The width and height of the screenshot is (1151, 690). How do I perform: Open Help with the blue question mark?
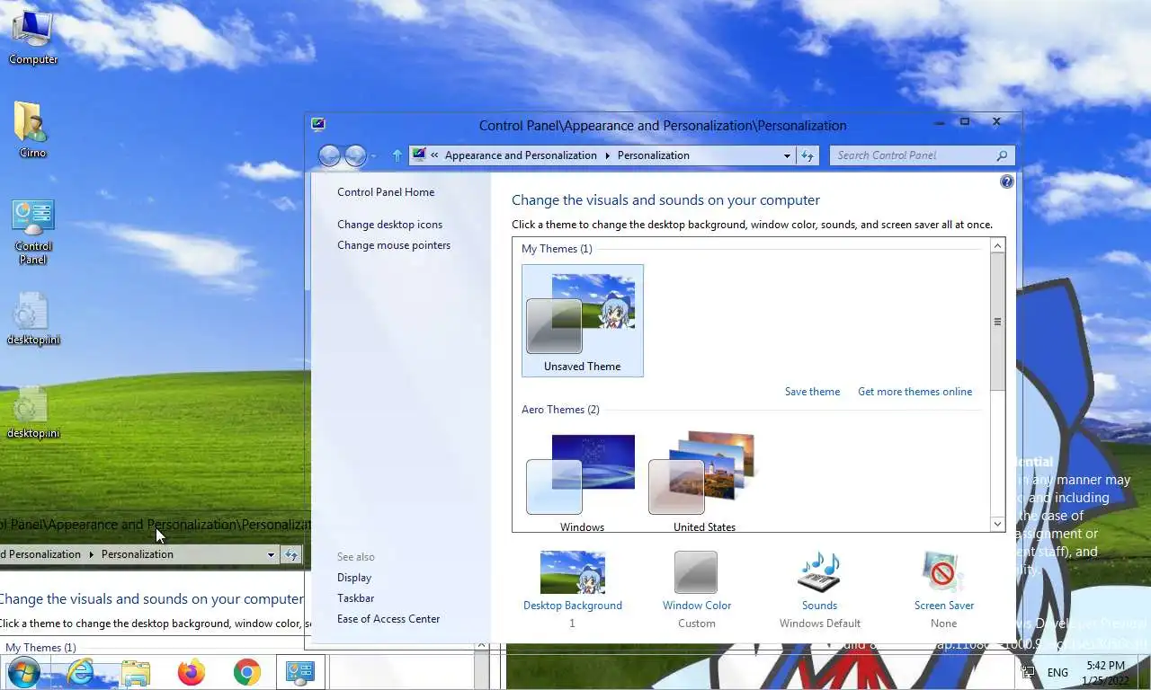(x=1006, y=181)
